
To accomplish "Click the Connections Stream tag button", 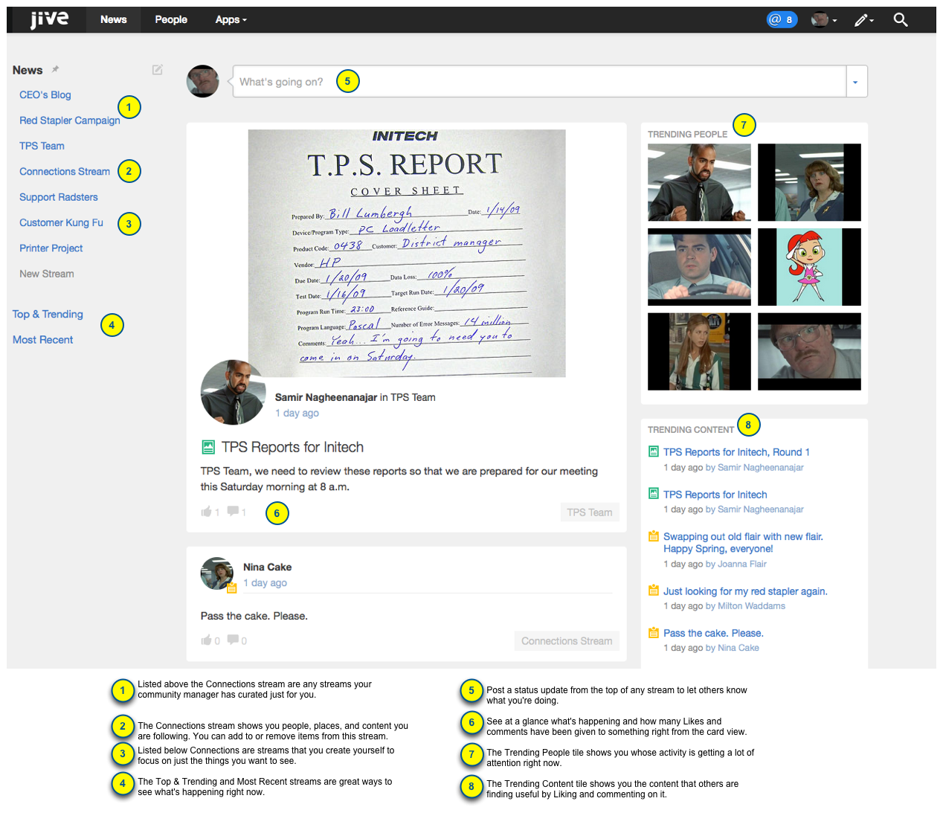I will pyautogui.click(x=567, y=641).
